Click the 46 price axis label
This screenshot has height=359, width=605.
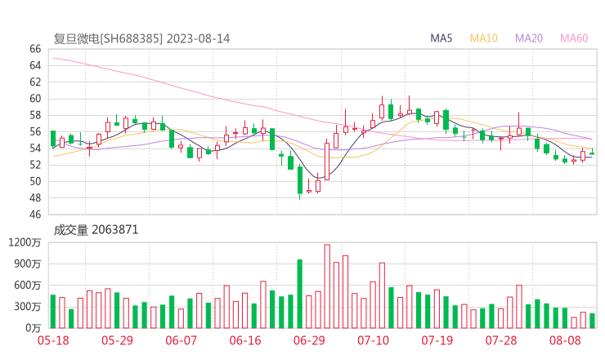pos(35,214)
